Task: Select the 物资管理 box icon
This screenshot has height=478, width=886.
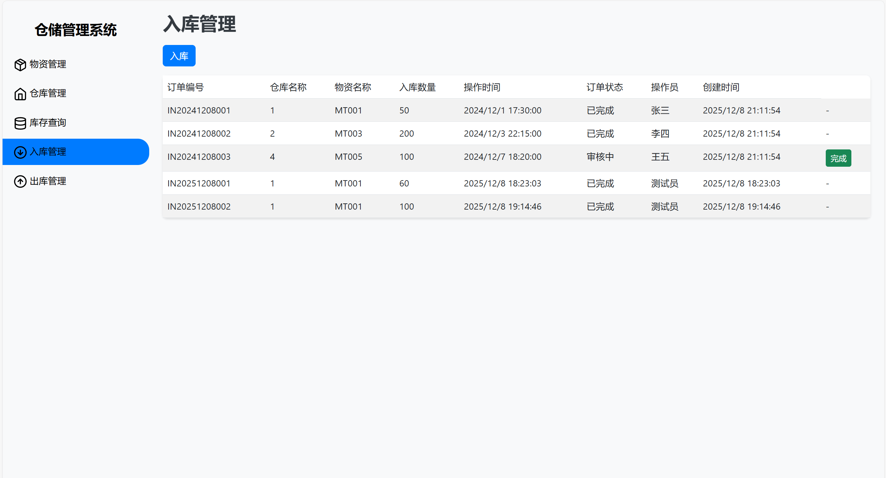Action: tap(20, 64)
